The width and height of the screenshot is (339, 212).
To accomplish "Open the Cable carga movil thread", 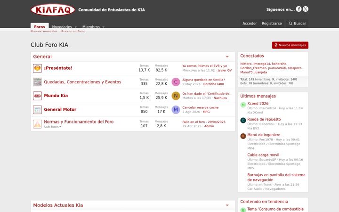I will pos(263,155).
